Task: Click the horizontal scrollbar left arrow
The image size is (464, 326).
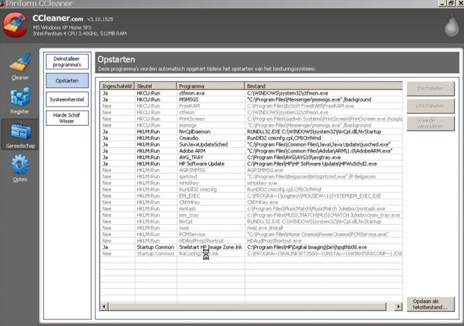Action: pos(104,307)
